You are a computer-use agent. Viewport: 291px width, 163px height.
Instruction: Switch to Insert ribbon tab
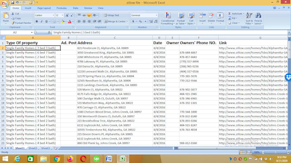click(28, 8)
